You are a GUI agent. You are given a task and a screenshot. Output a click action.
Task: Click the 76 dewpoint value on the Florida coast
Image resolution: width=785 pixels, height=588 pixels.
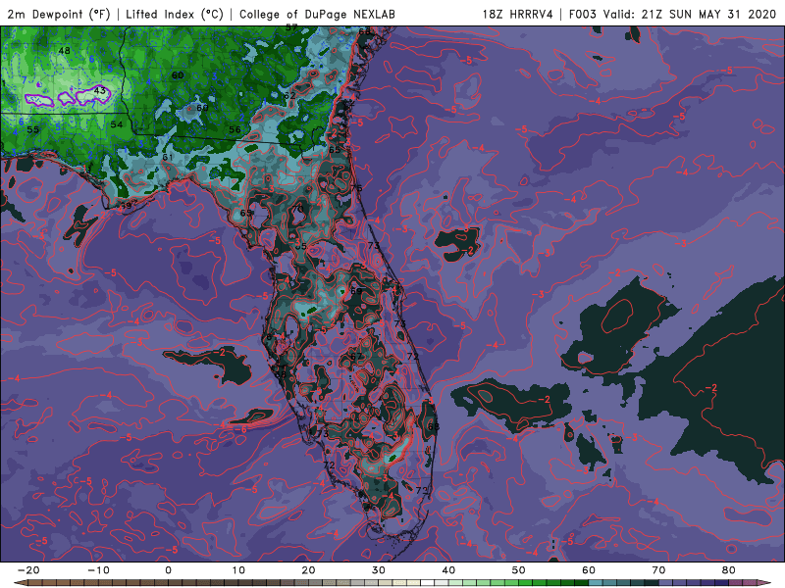[356, 188]
